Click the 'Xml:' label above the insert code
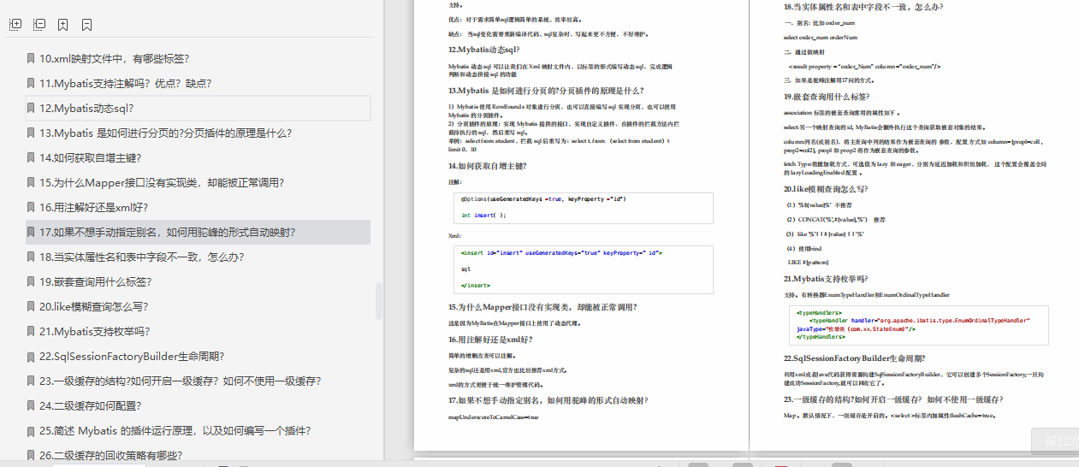1079x467 pixels. pyautogui.click(x=454, y=235)
